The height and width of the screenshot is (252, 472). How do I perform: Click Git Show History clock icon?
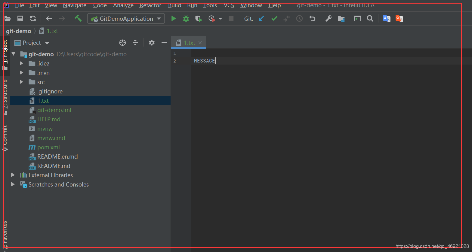click(299, 19)
